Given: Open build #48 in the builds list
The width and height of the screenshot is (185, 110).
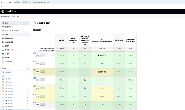Looking at the screenshot, I should (5, 79).
